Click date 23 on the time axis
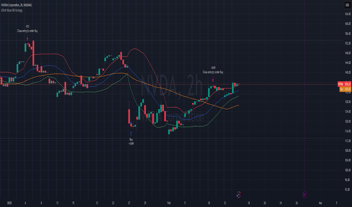Viewport: 352px width, 207px height. click(113, 203)
